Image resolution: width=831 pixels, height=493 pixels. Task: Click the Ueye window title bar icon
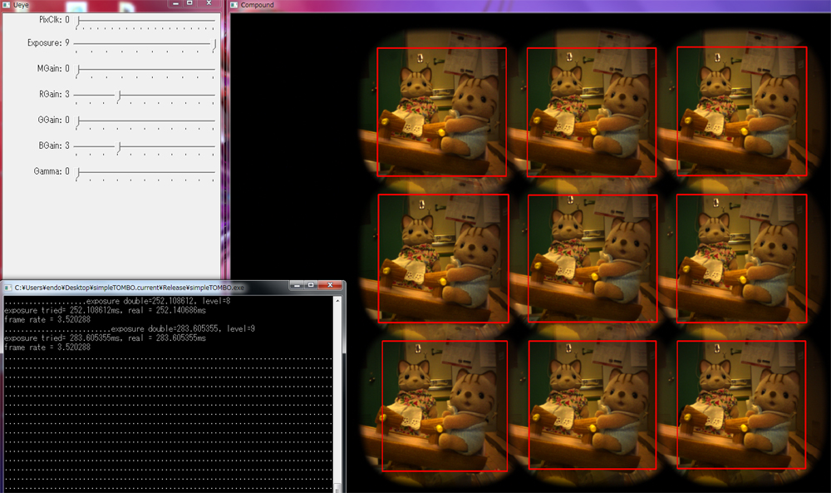(x=7, y=5)
